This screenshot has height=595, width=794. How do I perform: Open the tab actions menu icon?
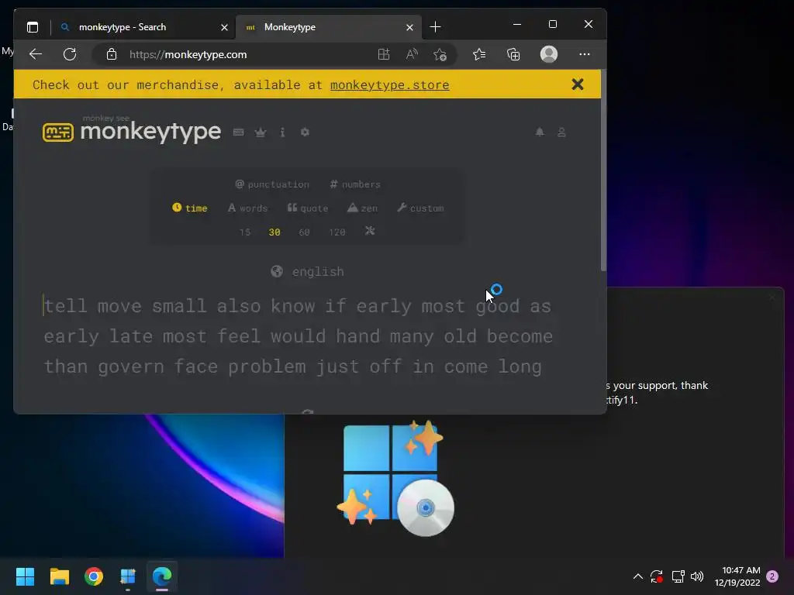click(33, 27)
